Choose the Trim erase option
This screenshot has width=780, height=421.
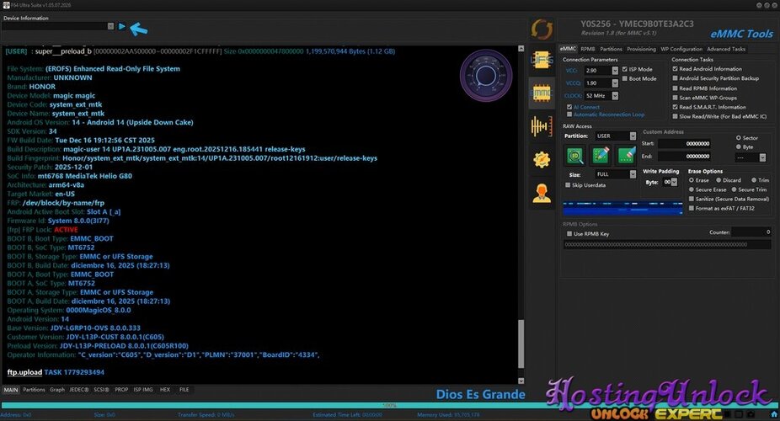754,180
